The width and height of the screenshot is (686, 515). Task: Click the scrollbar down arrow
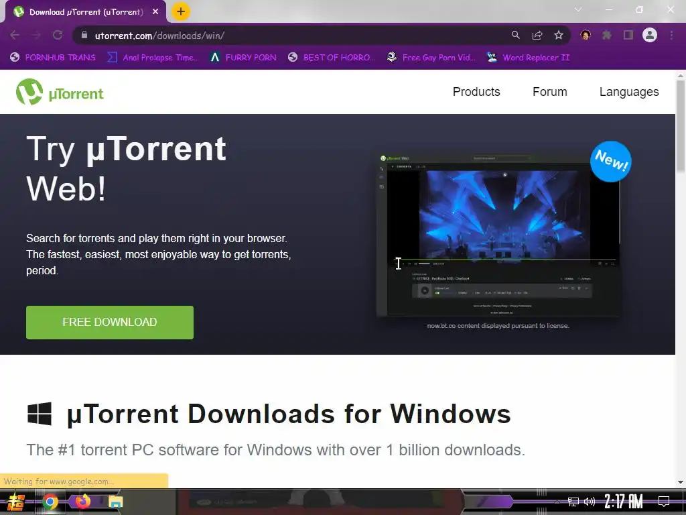click(x=681, y=482)
